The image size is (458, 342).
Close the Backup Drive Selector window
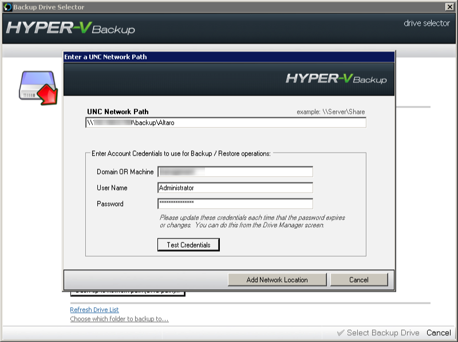pos(449,7)
